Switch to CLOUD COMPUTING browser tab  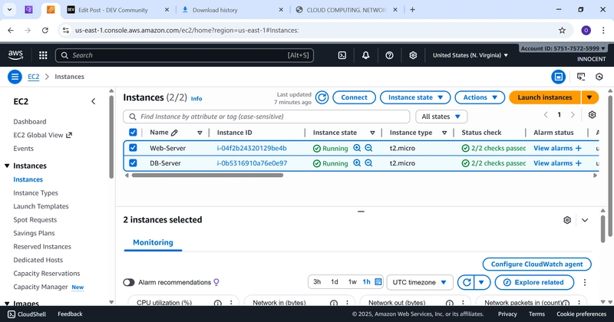coord(347,10)
